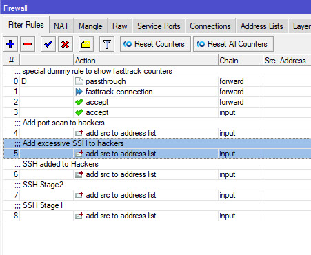311x255 pixels.
Task: Open the Raw tab
Action: 120,26
